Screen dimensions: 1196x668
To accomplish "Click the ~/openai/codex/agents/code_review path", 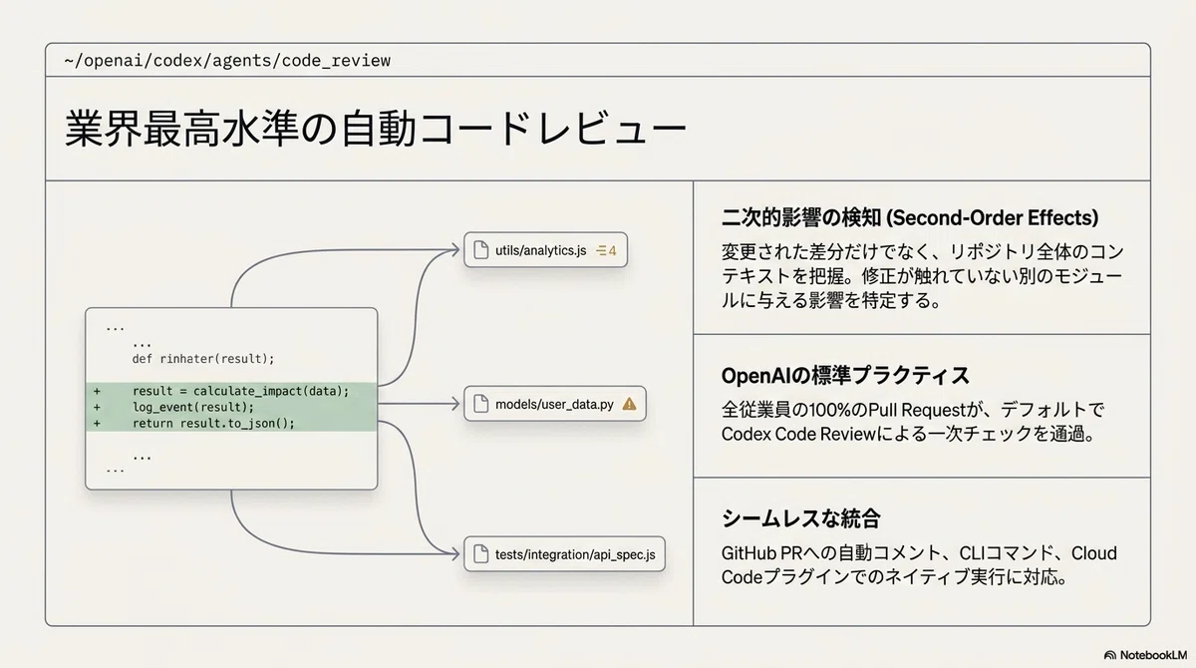I will 227,61.
